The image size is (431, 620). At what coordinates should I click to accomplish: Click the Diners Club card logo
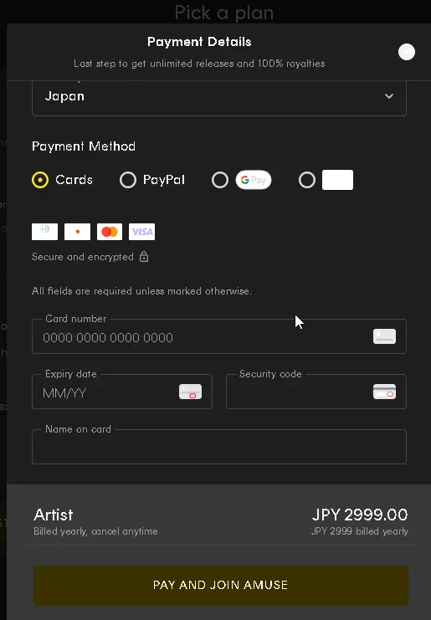[x=44, y=232]
